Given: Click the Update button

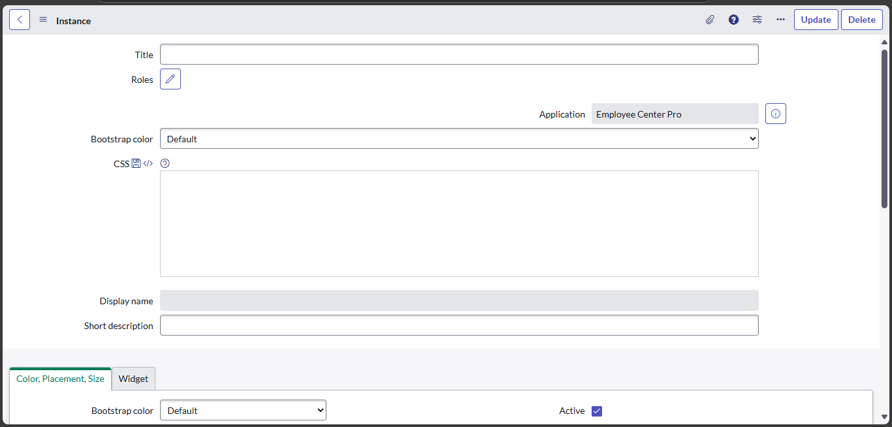Looking at the screenshot, I should 816,19.
